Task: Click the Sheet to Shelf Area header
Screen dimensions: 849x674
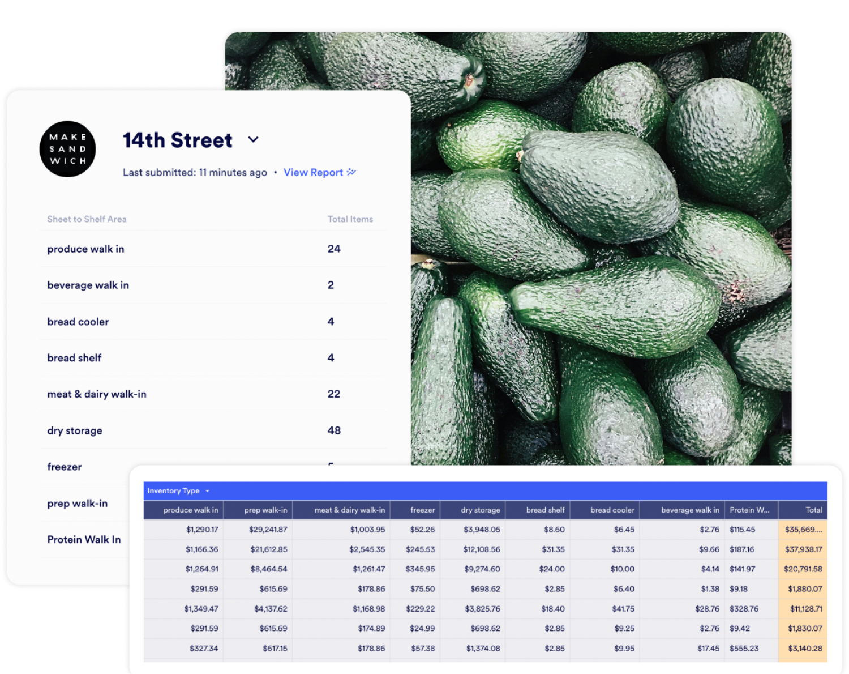Action: pyautogui.click(x=87, y=219)
